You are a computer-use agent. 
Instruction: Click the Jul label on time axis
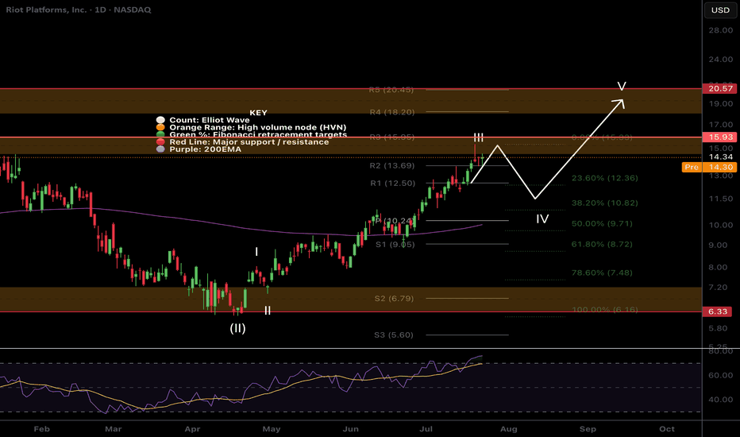coord(426,429)
